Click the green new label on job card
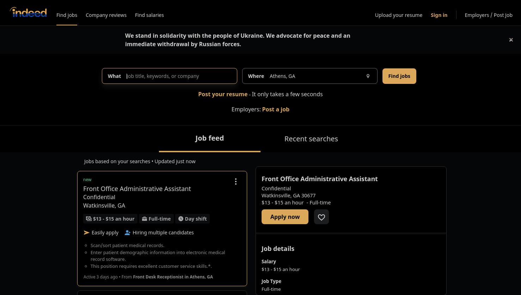 pos(87,180)
